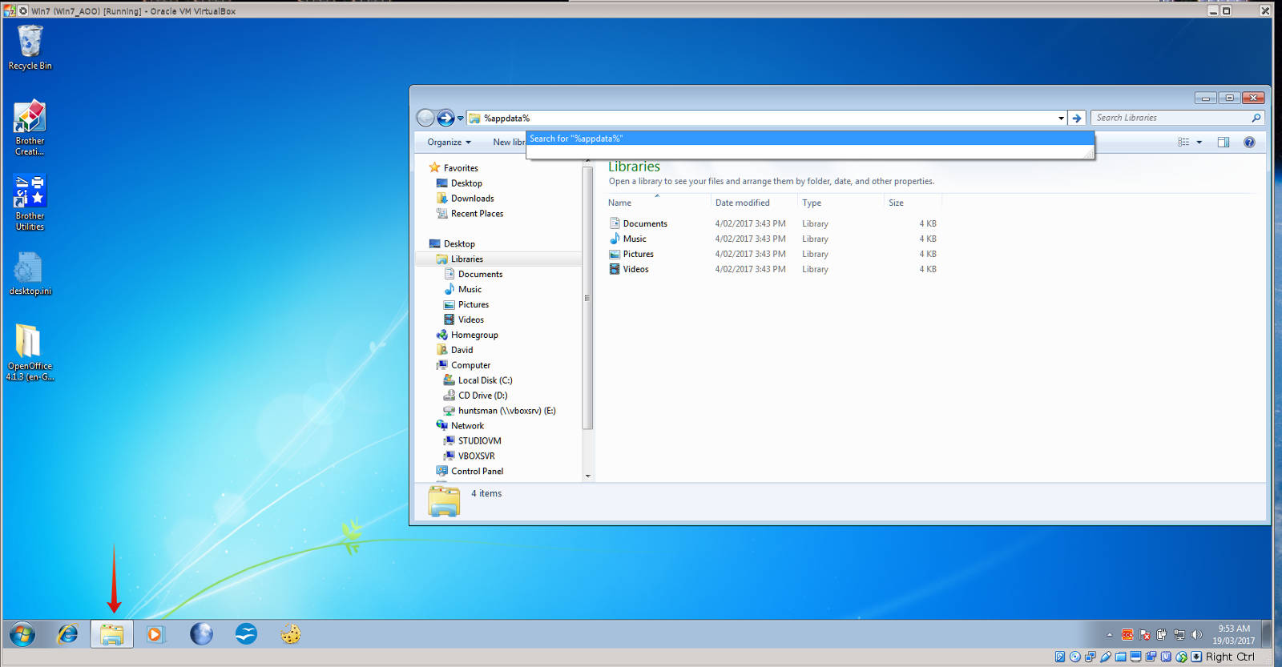1282x667 pixels.
Task: Open the Pictures library in file list
Action: pyautogui.click(x=639, y=254)
